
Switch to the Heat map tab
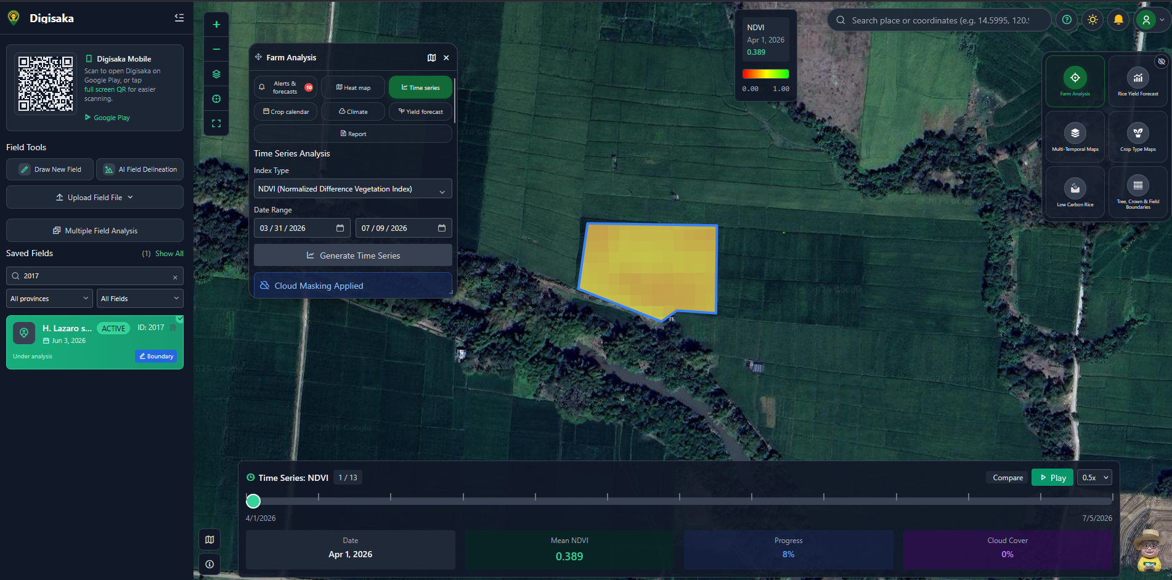(353, 87)
